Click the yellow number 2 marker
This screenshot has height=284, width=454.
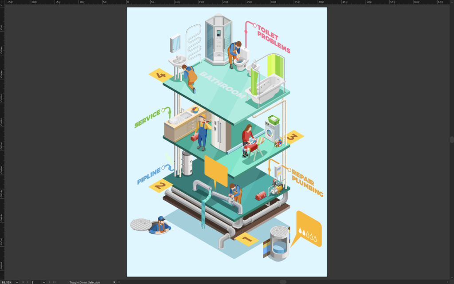[160, 185]
